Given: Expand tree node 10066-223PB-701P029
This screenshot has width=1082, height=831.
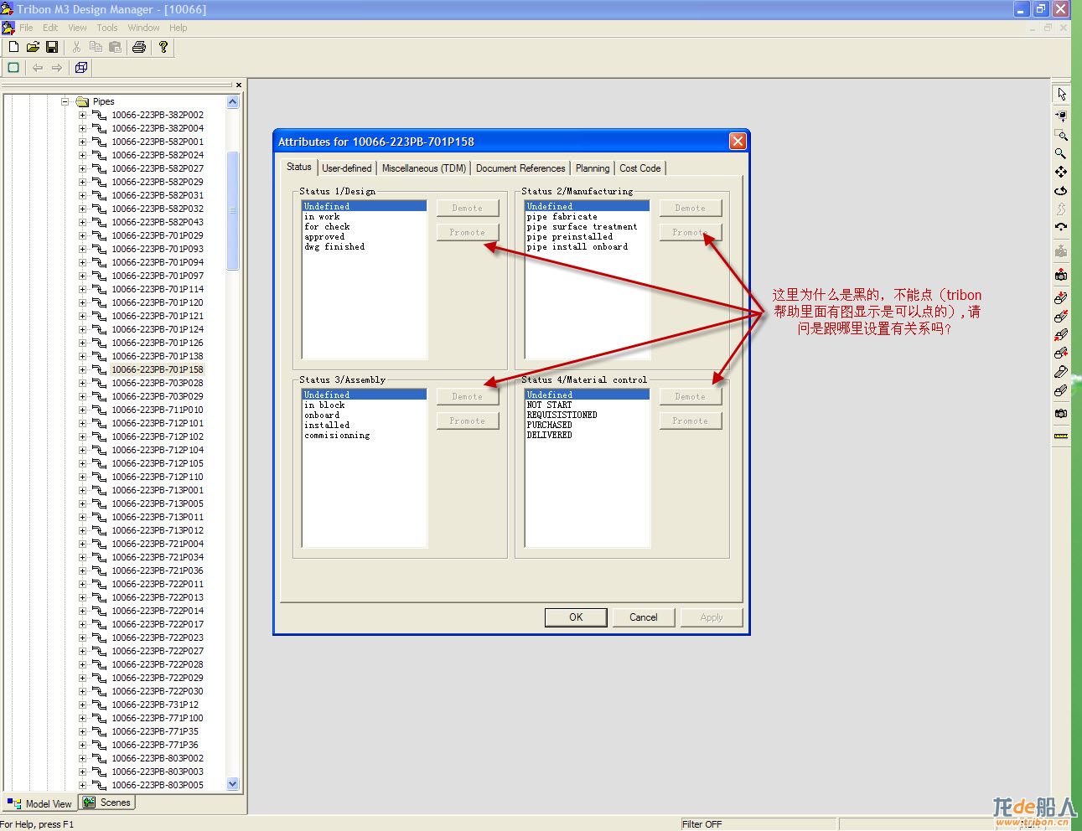Looking at the screenshot, I should pos(82,235).
